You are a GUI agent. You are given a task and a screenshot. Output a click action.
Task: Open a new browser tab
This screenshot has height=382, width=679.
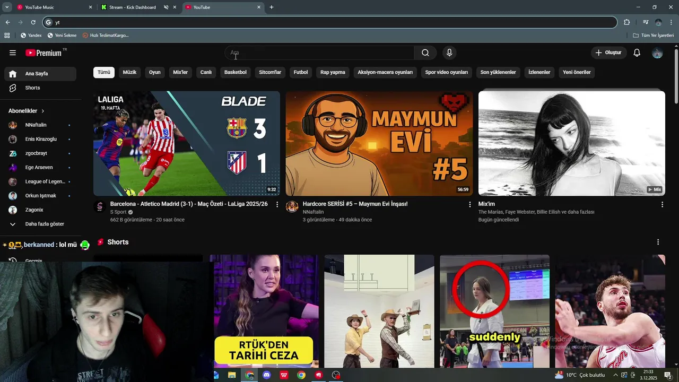[x=272, y=7]
